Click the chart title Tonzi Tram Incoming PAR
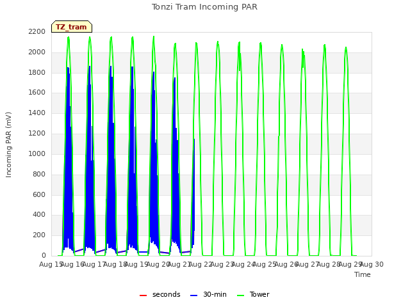The image size is (410, 307). pyautogui.click(x=204, y=7)
